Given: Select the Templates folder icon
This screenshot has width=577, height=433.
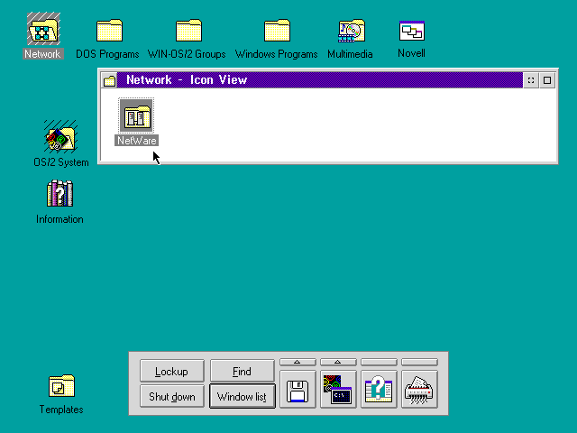Looking at the screenshot, I should (x=61, y=386).
